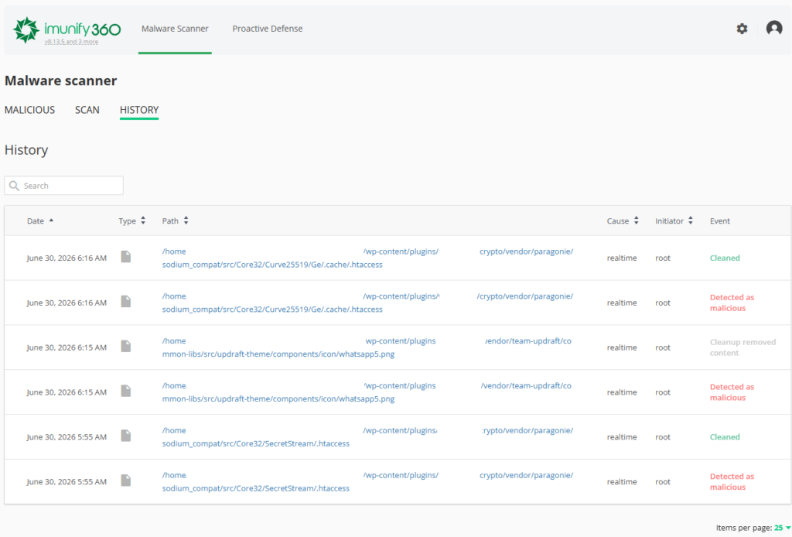Focus the Search input field
Screen dimensions: 792x537
click(x=63, y=186)
